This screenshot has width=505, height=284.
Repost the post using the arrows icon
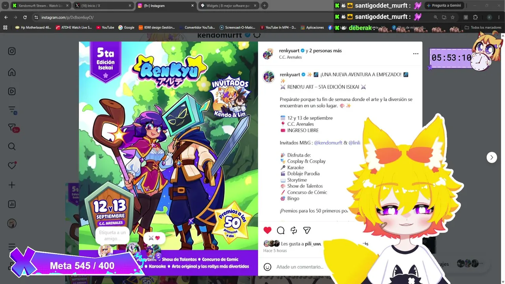click(x=294, y=230)
